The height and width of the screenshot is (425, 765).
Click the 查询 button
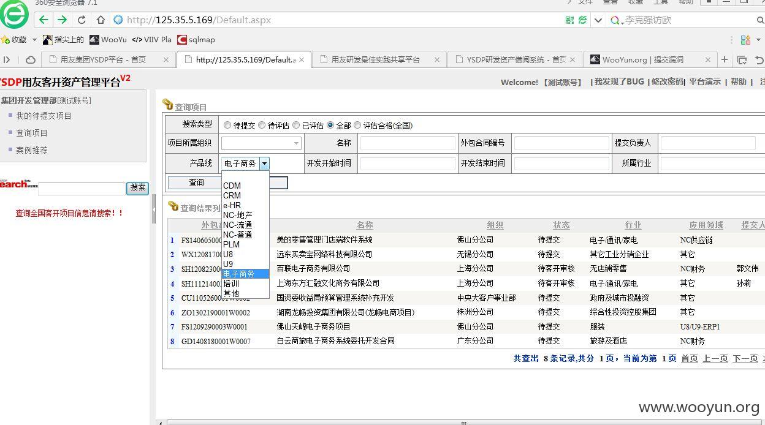(197, 182)
